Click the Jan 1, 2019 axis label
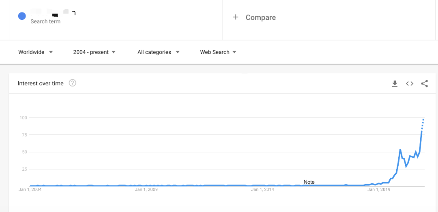Viewport: 438px width, 212px height. pos(379,189)
